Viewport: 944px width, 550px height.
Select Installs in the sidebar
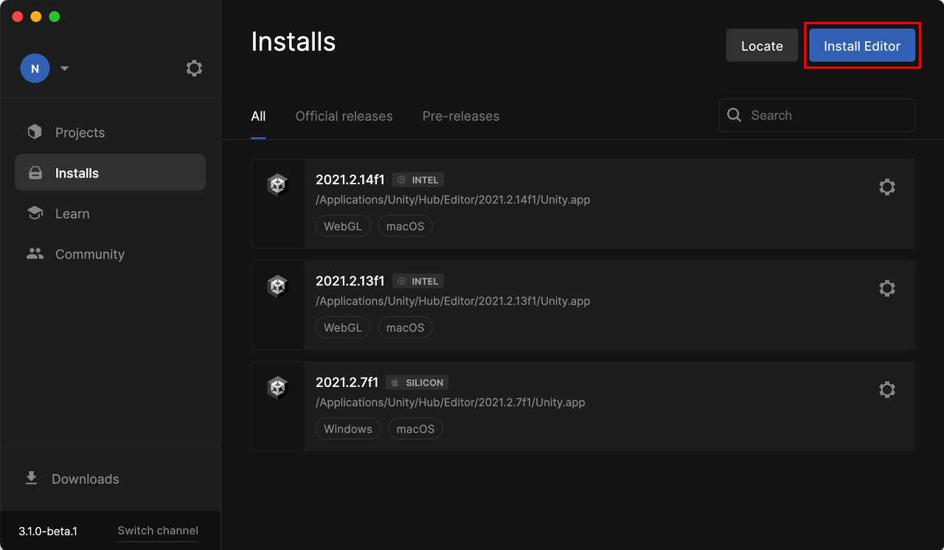tap(110, 173)
